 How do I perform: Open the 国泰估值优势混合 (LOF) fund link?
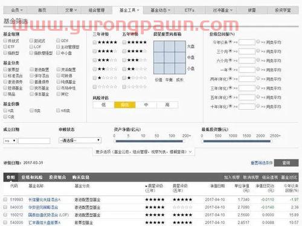click(x=48, y=215)
